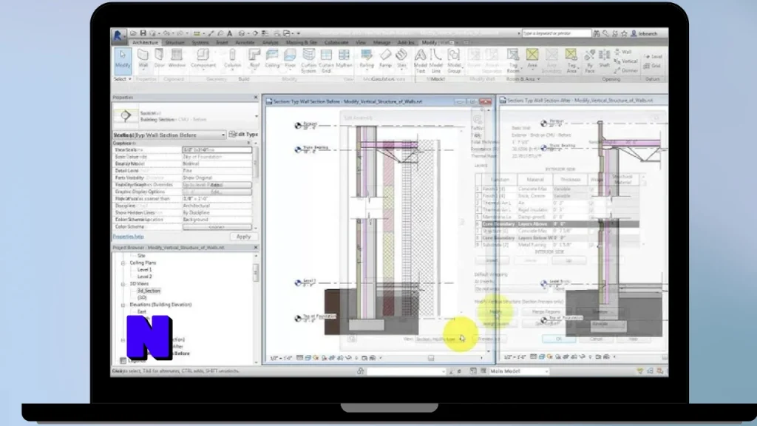Select the Modify tool
The height and width of the screenshot is (426, 757).
[x=123, y=60]
